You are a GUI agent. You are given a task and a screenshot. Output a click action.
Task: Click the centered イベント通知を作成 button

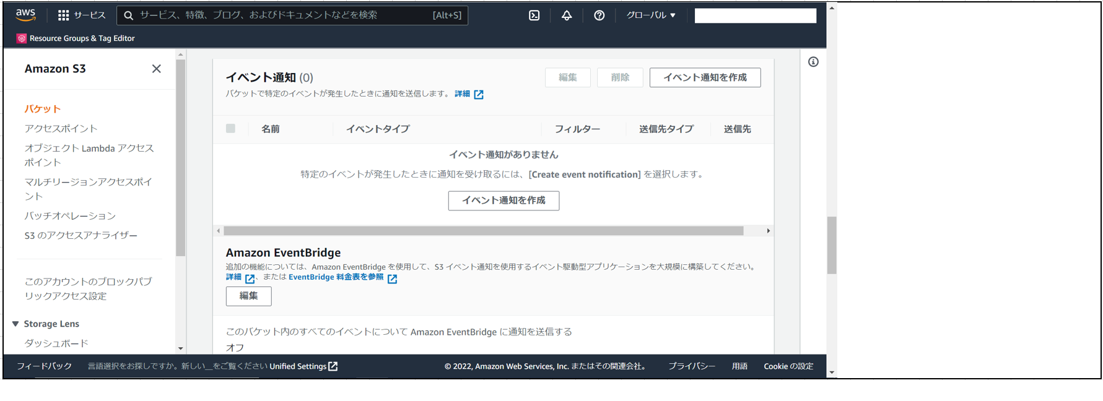[x=504, y=200]
